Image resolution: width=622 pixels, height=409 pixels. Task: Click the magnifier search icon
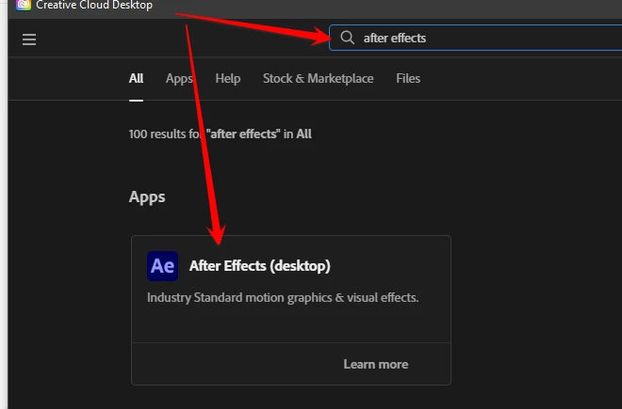point(347,38)
